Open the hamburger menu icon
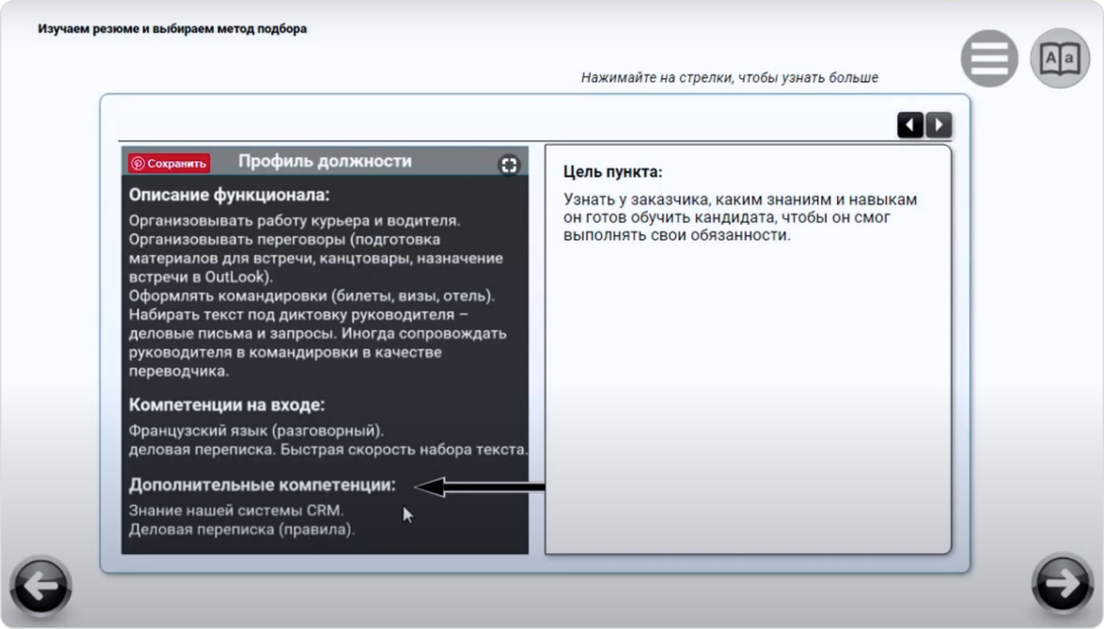1104x629 pixels. (x=989, y=58)
